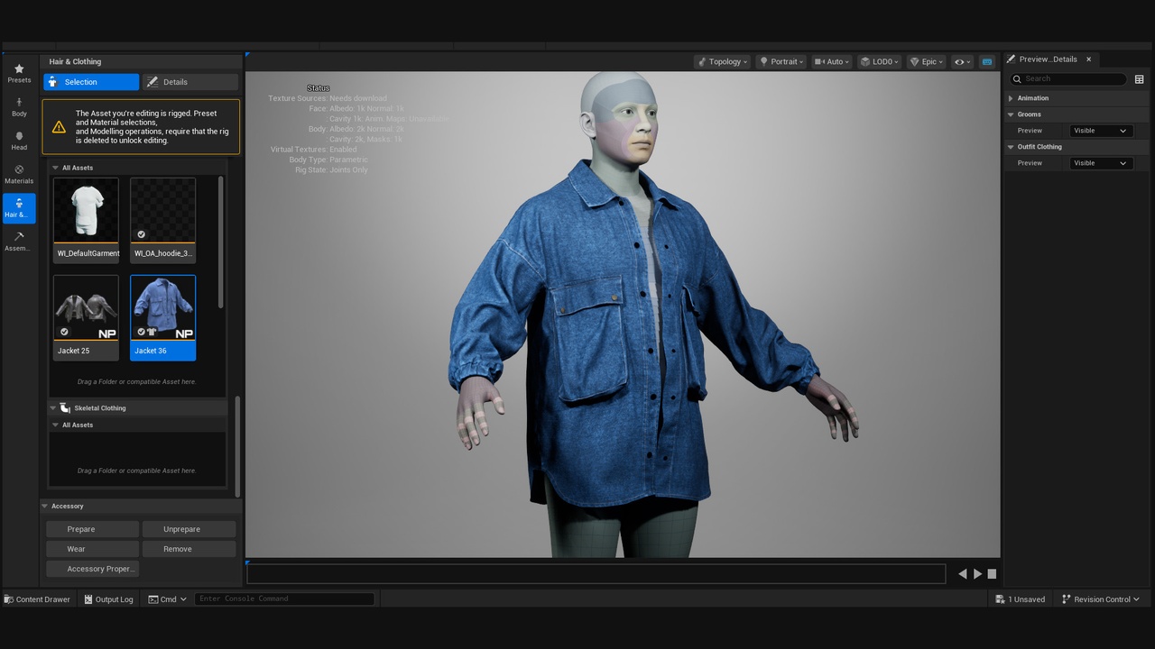Open the Presets sidebar section
This screenshot has height=649, width=1155.
point(19,74)
